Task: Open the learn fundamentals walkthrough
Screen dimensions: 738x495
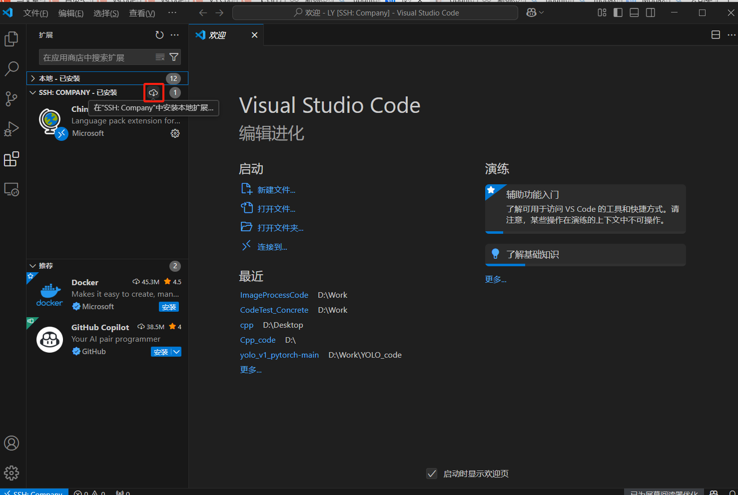Action: (585, 255)
